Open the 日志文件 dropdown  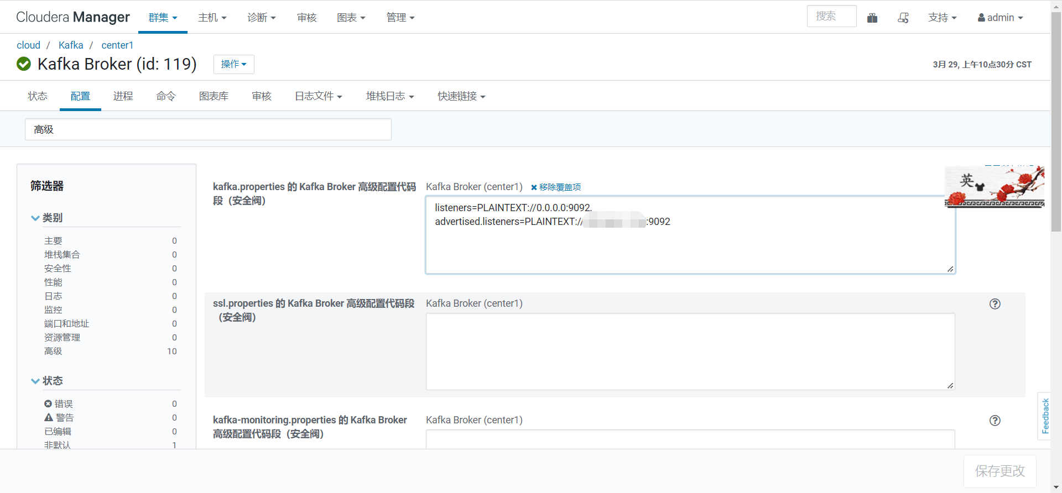pos(319,96)
